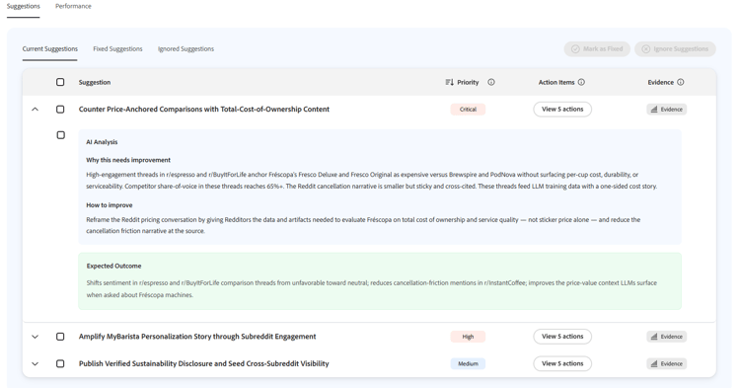
Task: Click the Evidence column header text
Action: (x=661, y=82)
